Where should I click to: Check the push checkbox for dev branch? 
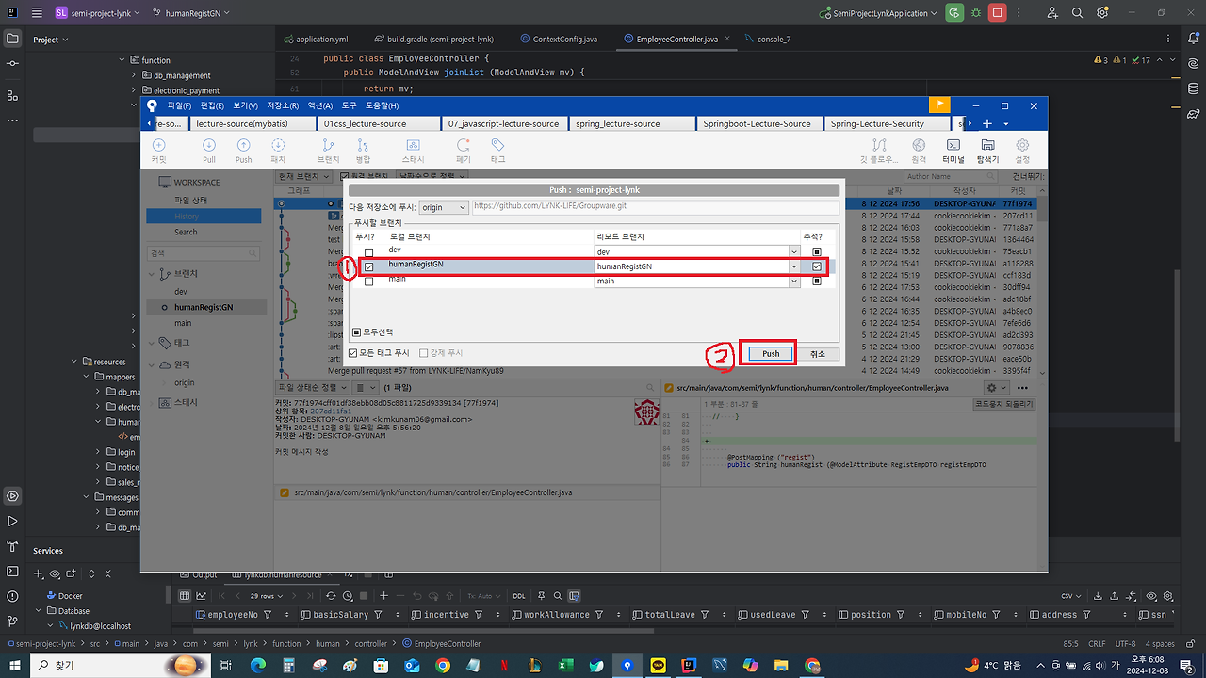369,252
